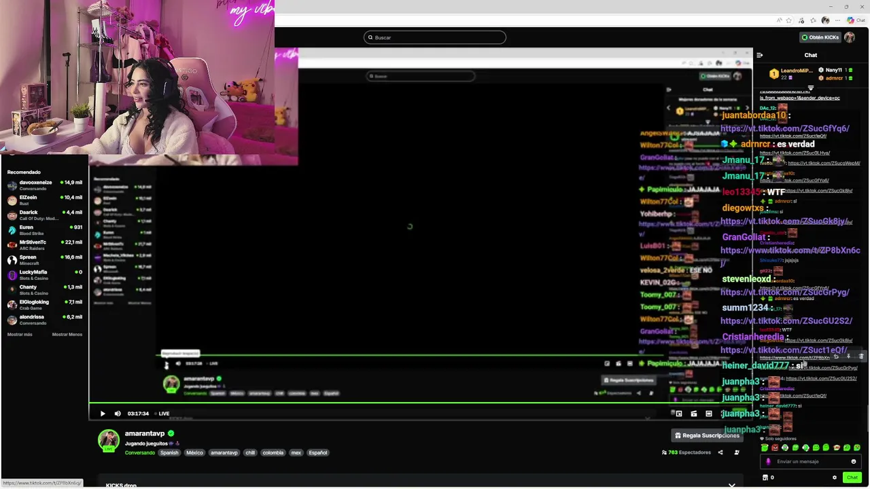
Task: Open Edge settings and more menu
Action: 837,20
